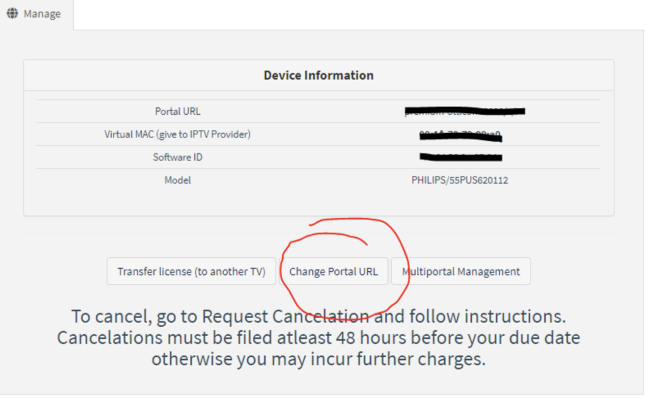Select the Model row label
This screenshot has width=646, height=398.
(178, 180)
